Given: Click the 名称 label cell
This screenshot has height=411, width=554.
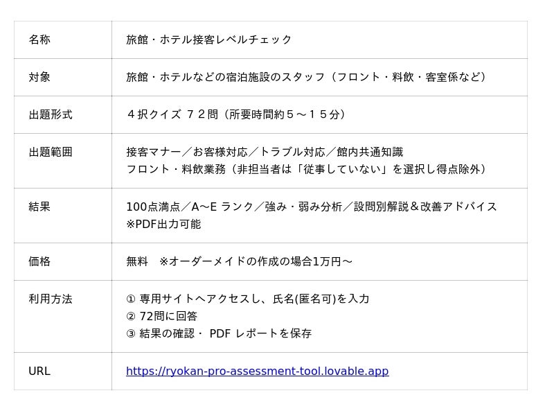Looking at the screenshot, I should click(x=39, y=40).
